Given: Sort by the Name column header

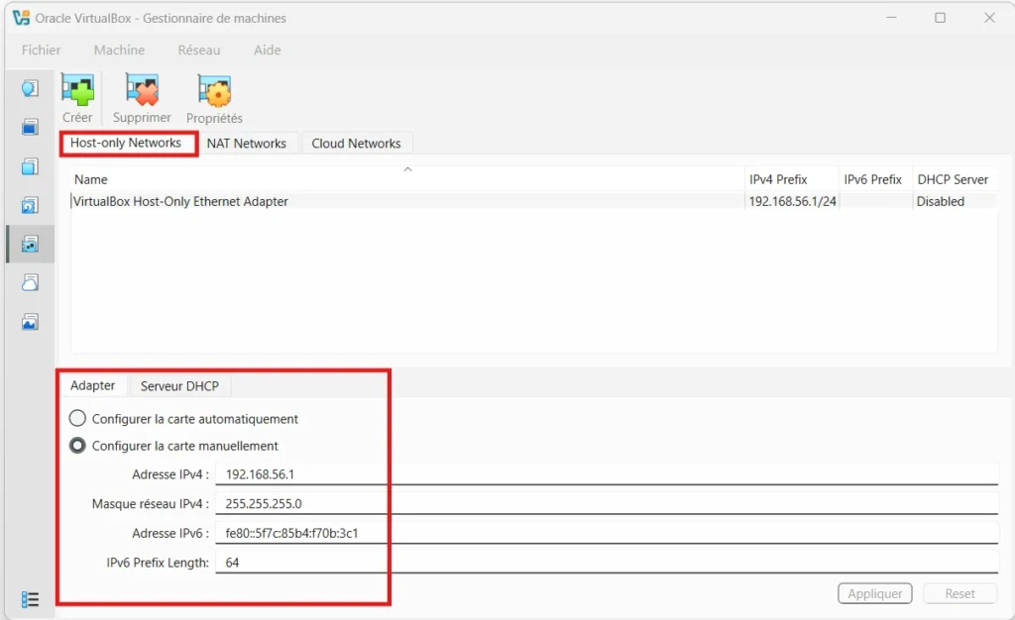Looking at the screenshot, I should 407,179.
